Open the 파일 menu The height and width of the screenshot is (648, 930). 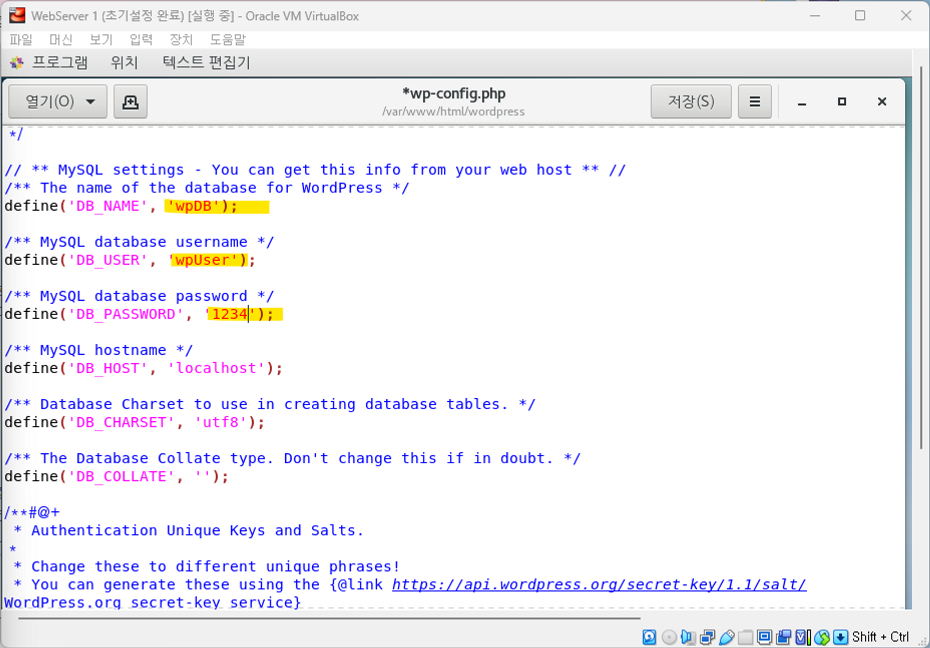pos(21,40)
